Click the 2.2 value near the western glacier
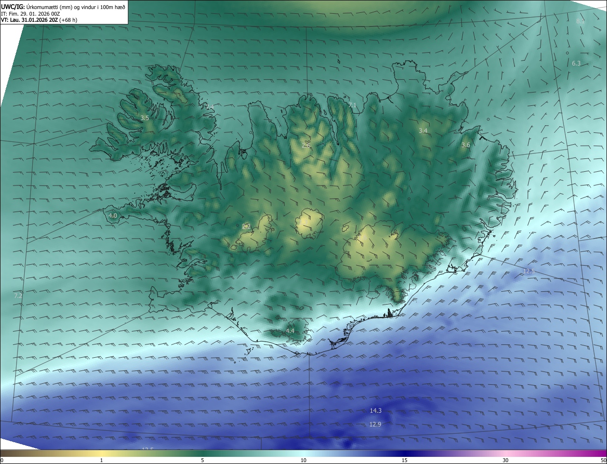Viewport: 607px width, 464px height. click(x=246, y=227)
